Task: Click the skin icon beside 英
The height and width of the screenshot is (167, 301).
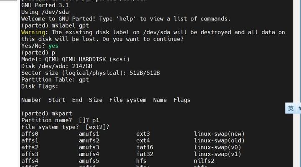Action: 299,108
